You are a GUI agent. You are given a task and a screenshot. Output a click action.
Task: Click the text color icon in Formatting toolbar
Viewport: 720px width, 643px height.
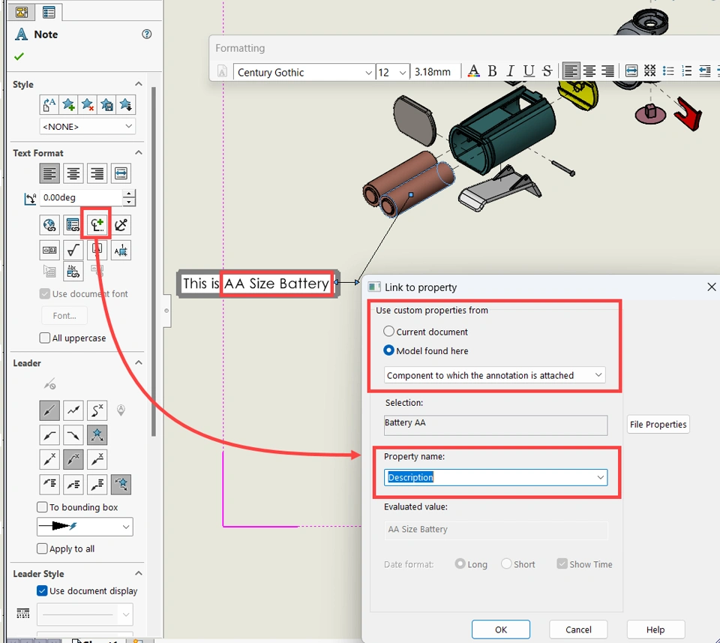[473, 71]
